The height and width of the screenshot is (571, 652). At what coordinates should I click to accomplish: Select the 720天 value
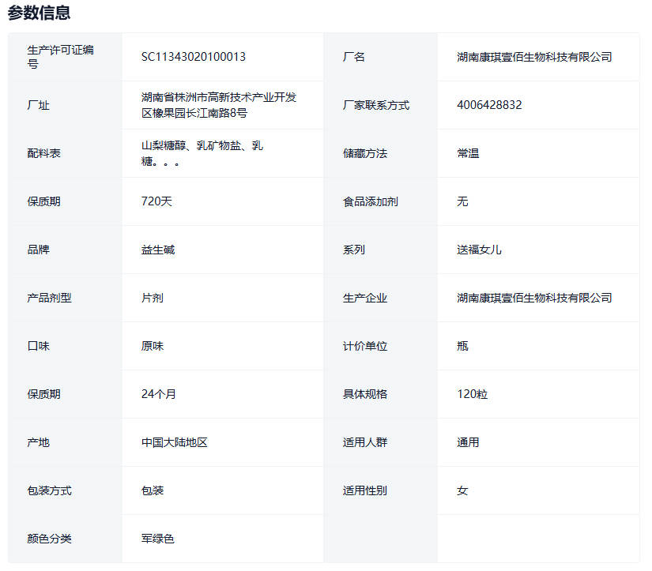[156, 201]
